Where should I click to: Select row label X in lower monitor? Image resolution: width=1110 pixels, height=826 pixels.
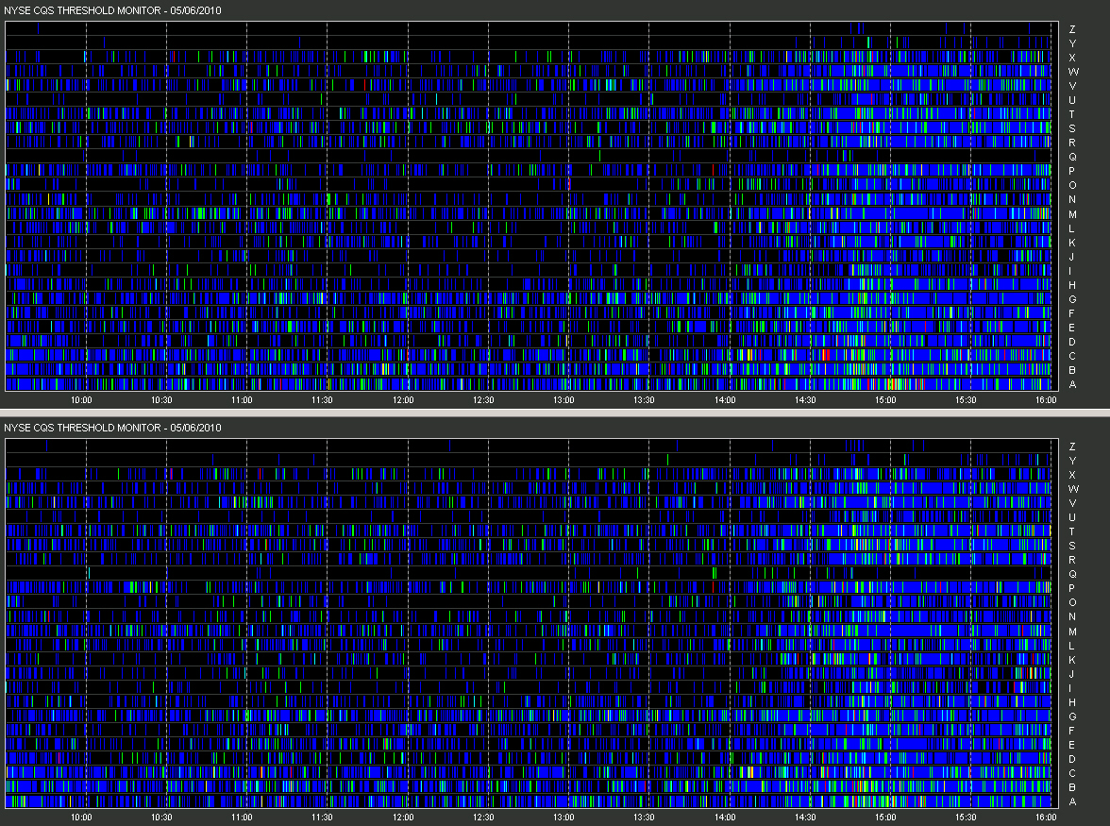pyautogui.click(x=1072, y=475)
